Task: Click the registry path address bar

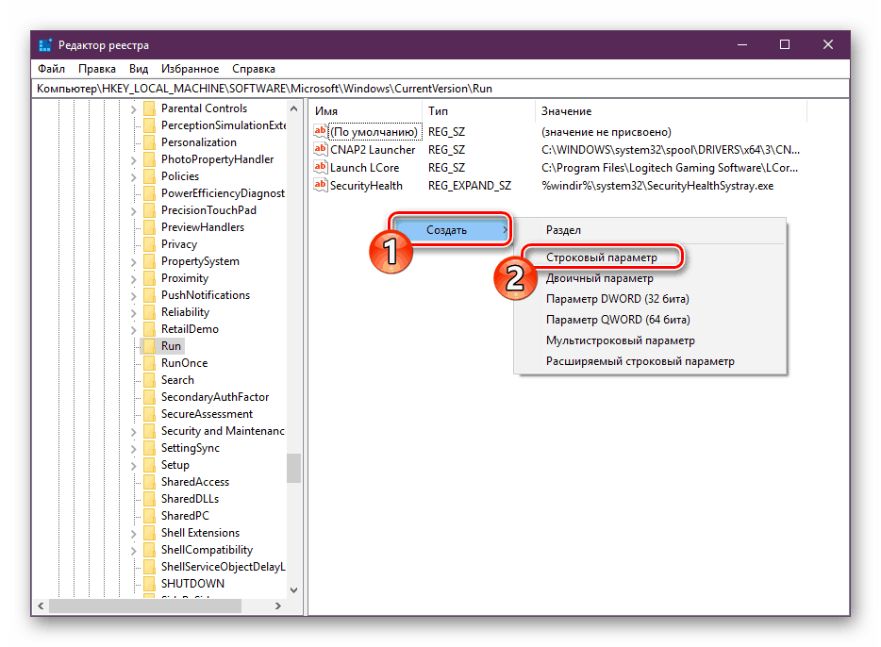Action: [440, 89]
